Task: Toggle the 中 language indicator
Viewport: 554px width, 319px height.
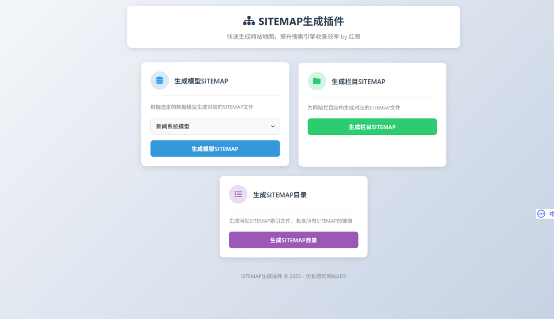Action: pos(551,214)
